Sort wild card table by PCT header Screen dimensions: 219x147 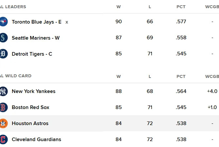click(x=181, y=77)
